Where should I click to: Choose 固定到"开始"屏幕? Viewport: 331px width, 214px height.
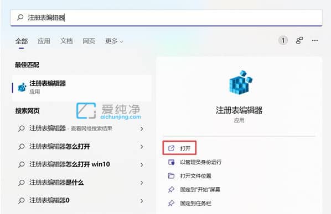pyautogui.click(x=200, y=190)
